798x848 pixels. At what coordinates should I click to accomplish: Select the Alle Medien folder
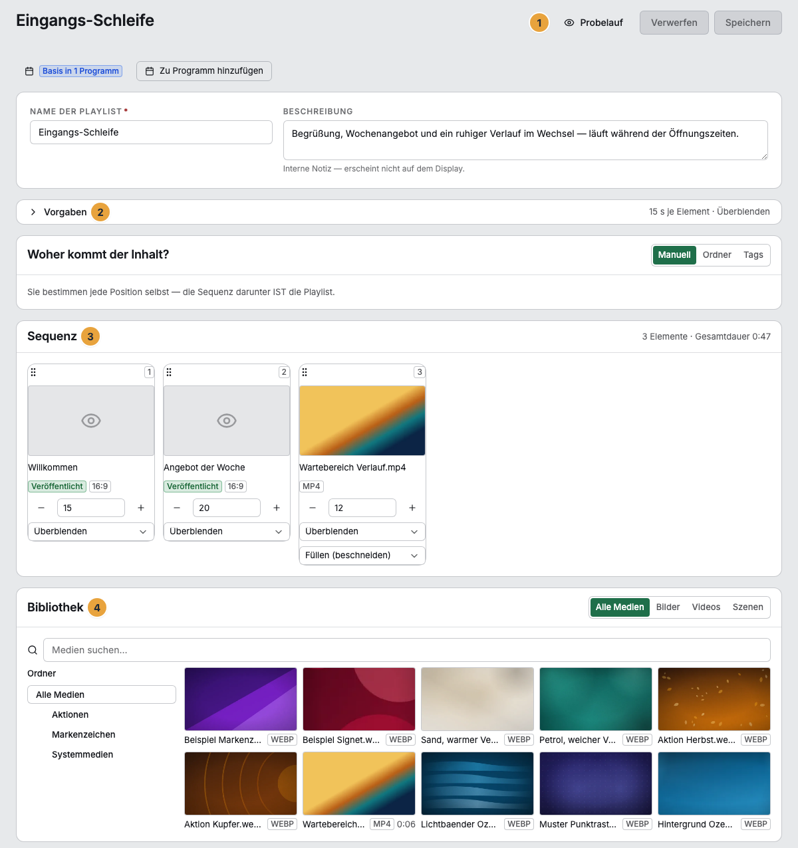[x=102, y=694]
